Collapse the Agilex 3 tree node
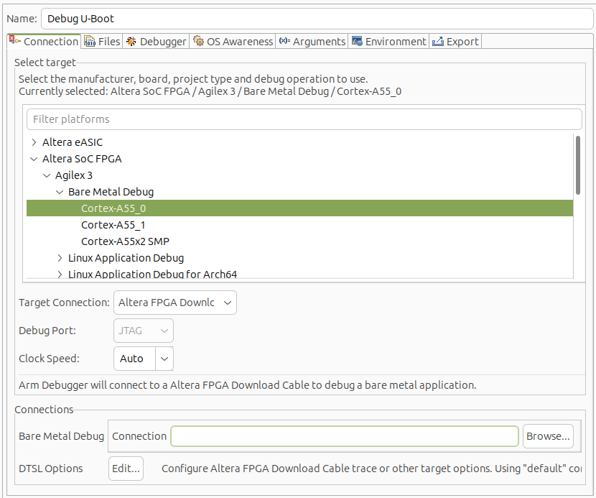Viewport: 596px width, 498px height. [x=47, y=175]
